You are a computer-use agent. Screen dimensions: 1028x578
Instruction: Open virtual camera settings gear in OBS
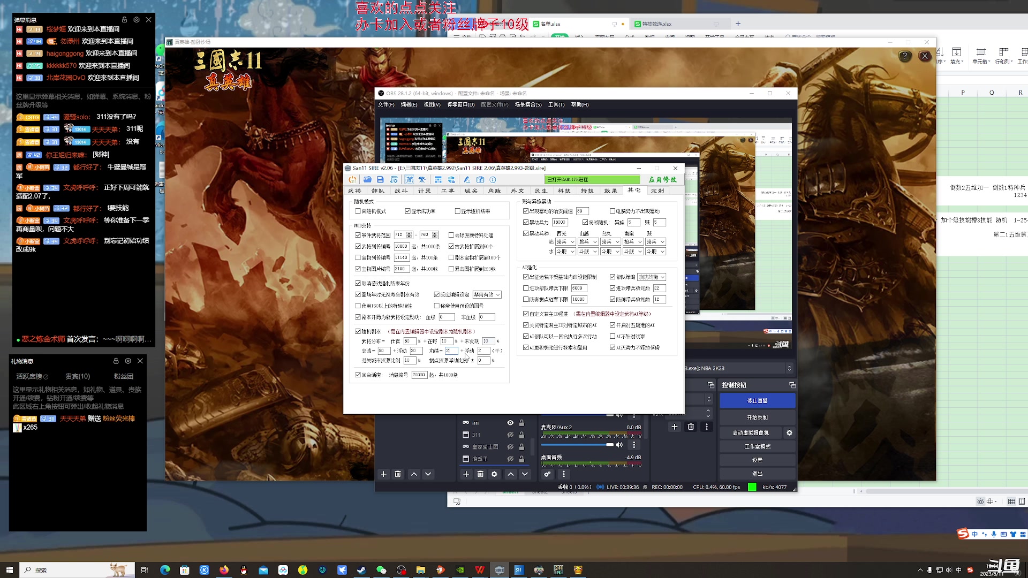point(789,433)
